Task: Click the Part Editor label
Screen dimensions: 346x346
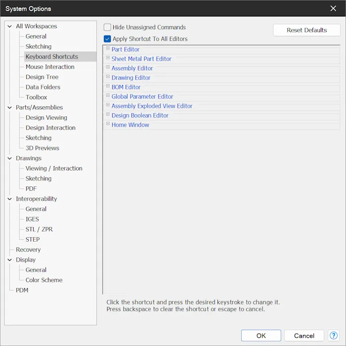Action: (126, 49)
